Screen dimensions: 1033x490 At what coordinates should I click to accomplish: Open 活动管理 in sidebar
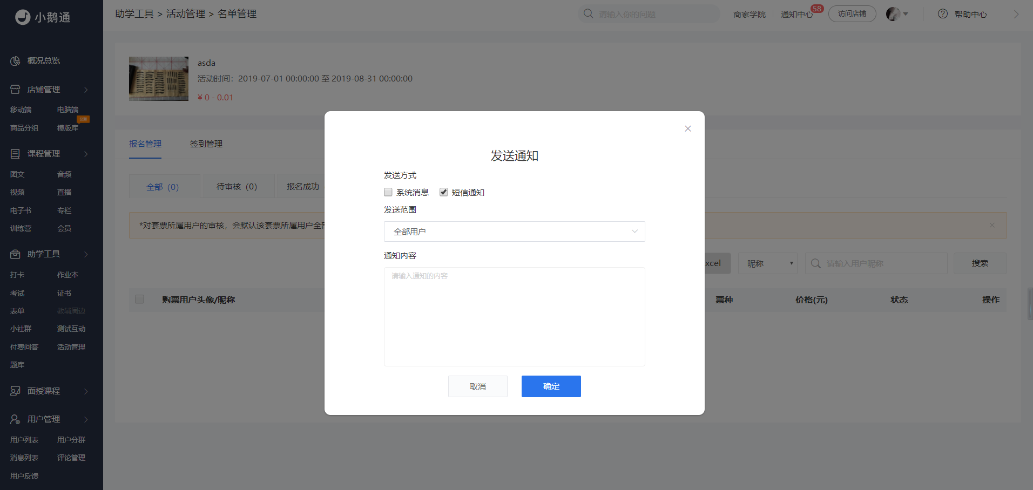tap(71, 347)
